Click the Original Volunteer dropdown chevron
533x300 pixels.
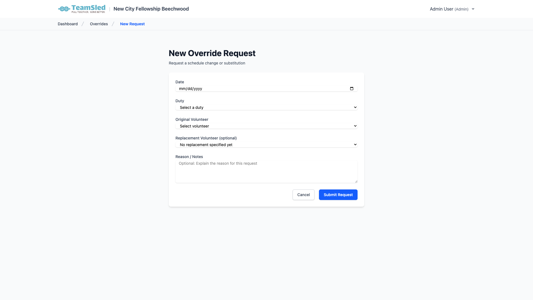point(355,126)
